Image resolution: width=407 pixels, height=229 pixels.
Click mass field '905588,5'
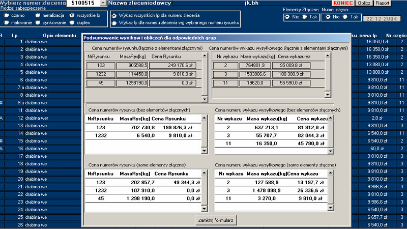click(132, 66)
